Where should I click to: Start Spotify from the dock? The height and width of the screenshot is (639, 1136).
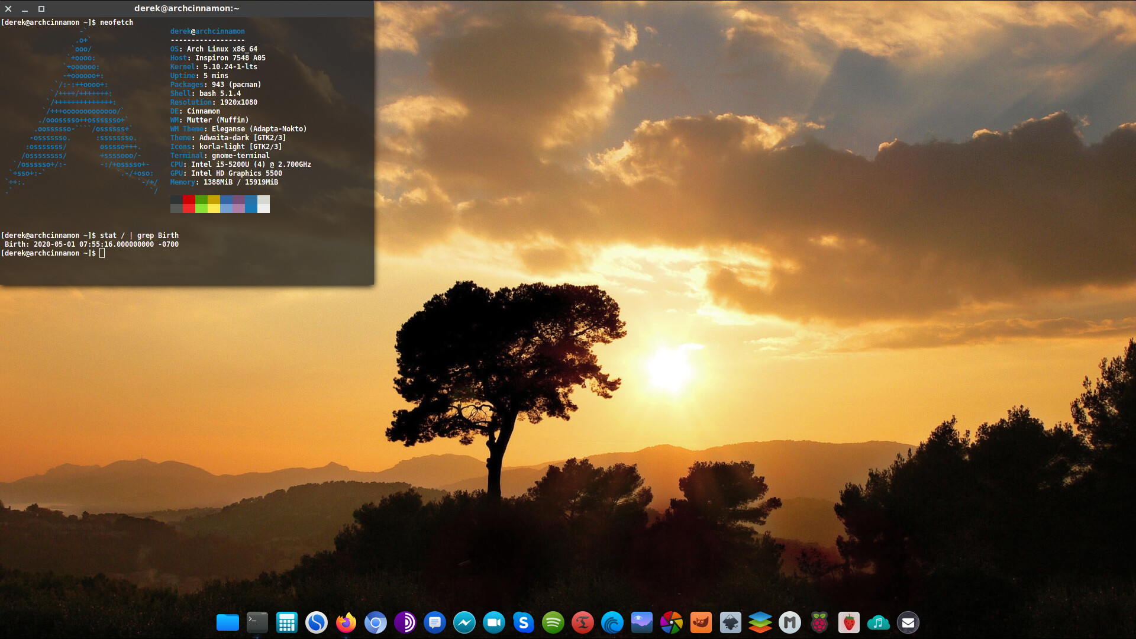point(551,622)
